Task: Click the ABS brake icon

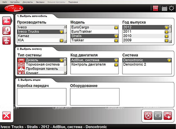Action: (x=21, y=65)
